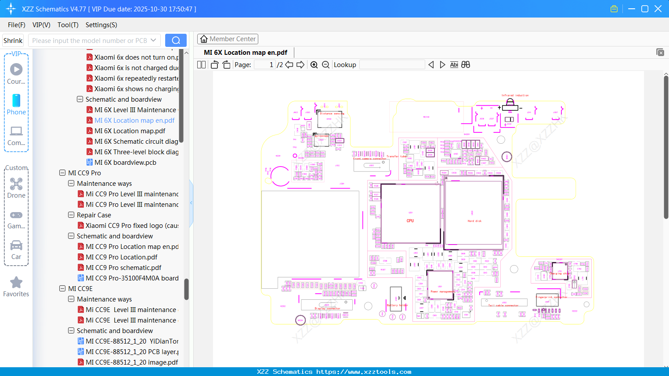Viewport: 669px width, 376px height.
Task: Click the Shrink button
Action: pyautogui.click(x=13, y=40)
